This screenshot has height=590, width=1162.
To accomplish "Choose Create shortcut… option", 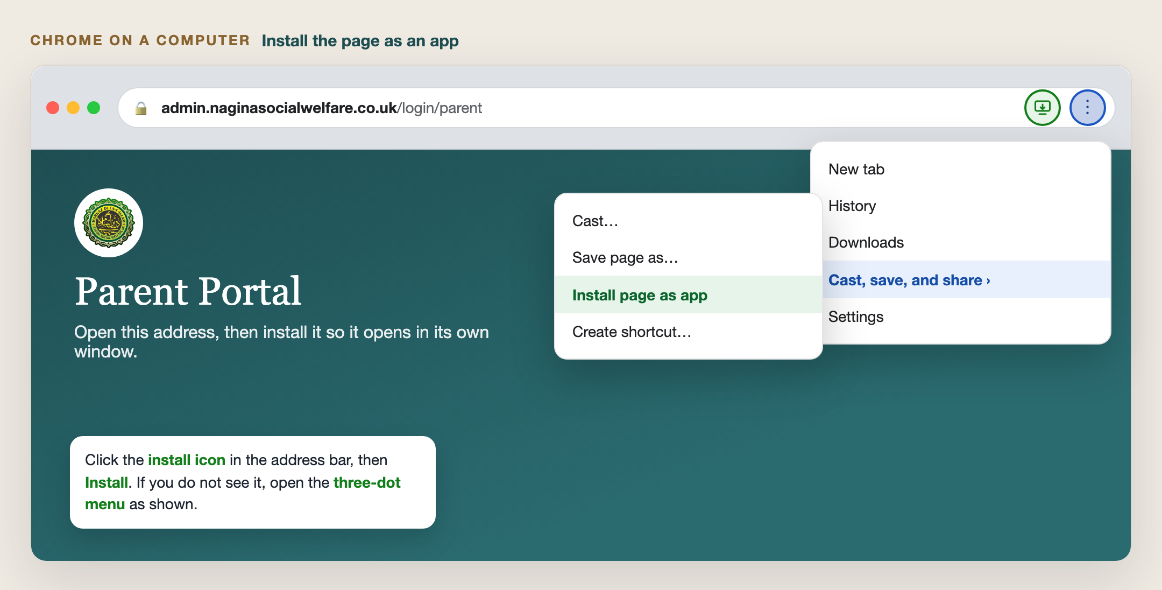I will pos(689,332).
